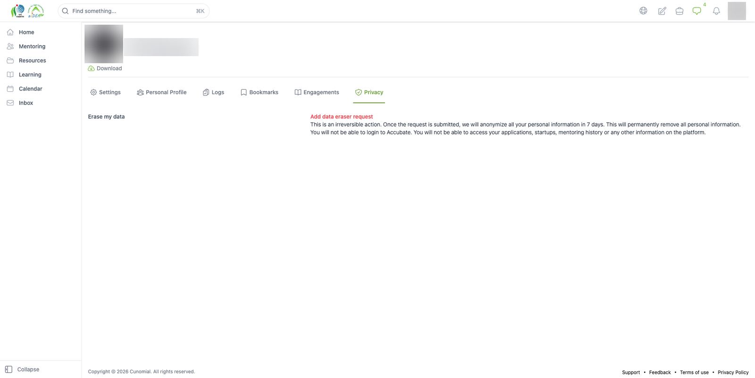Click the Erase my data label
The height and width of the screenshot is (378, 755).
(x=106, y=116)
